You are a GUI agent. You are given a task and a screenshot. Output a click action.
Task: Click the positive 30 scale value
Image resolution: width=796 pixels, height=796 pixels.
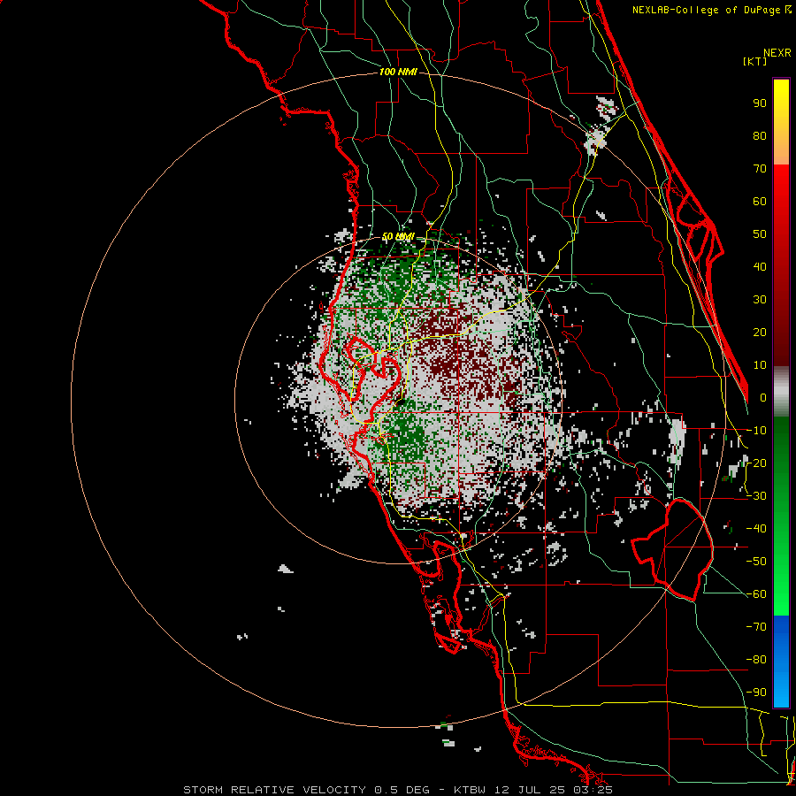point(760,300)
